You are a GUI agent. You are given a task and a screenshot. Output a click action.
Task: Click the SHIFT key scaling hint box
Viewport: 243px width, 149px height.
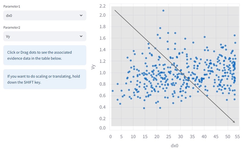pyautogui.click(x=44, y=79)
